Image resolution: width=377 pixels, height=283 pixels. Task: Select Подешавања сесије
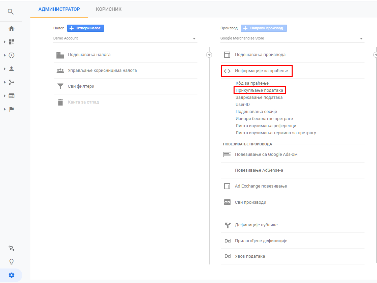[256, 111]
